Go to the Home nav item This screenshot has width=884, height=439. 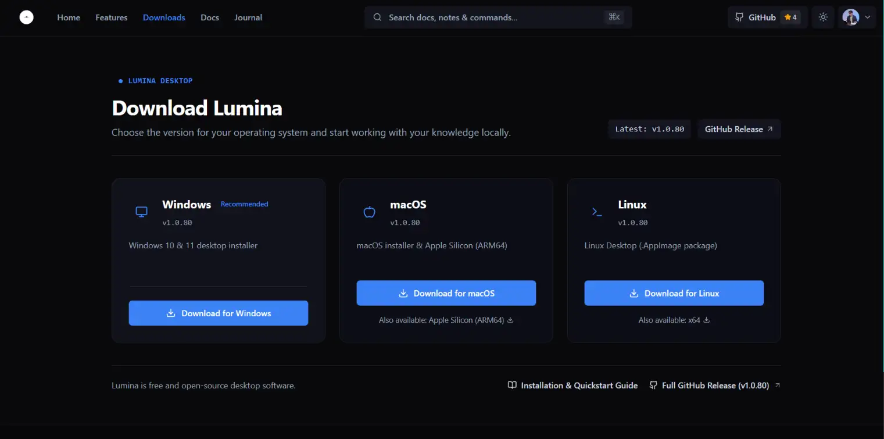[69, 17]
